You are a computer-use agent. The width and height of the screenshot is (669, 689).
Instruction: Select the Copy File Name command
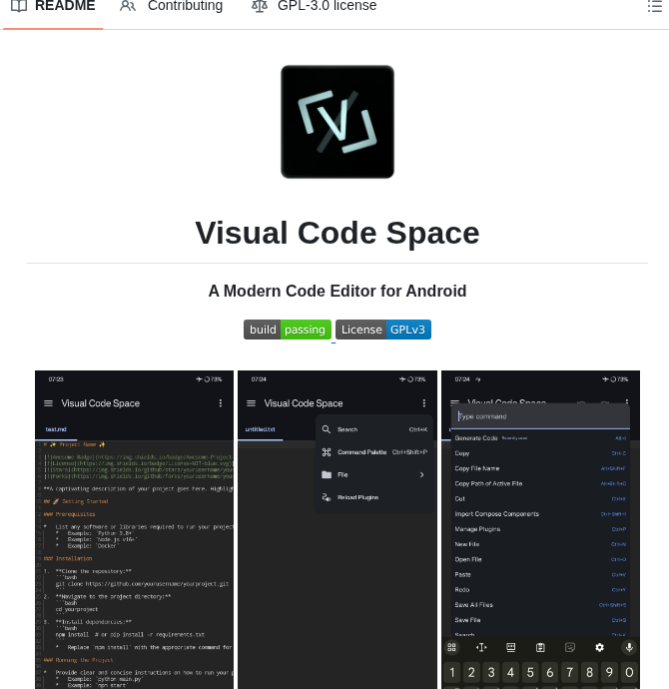pyautogui.click(x=540, y=468)
